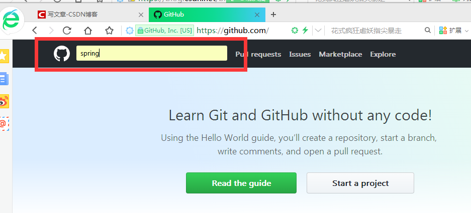Focus the GitHub search field containing spring
Screen dimensions: 471x213
point(152,53)
